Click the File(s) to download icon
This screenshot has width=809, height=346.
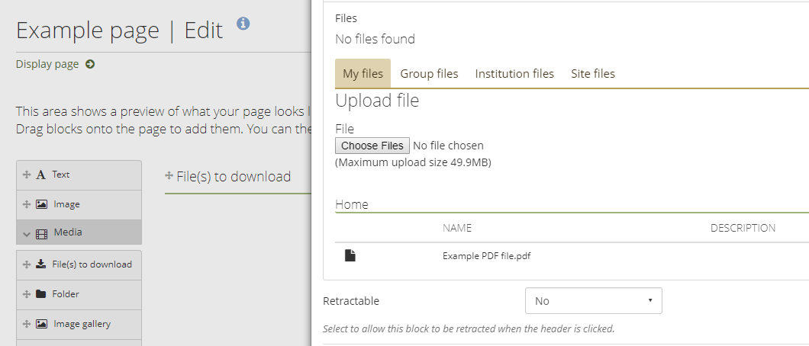tap(40, 264)
